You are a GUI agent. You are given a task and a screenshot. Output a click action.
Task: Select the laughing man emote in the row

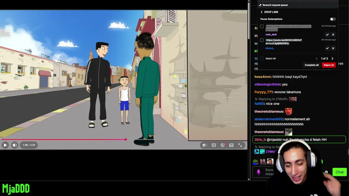tap(263, 162)
